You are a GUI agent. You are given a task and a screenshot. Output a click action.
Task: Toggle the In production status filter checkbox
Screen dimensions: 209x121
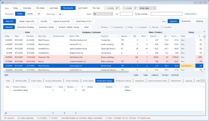pyautogui.click(x=111, y=27)
